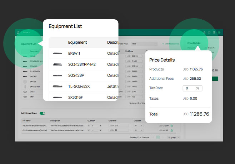Go to next page in fees pagination
This screenshot has height=164, width=235.
[163, 138]
